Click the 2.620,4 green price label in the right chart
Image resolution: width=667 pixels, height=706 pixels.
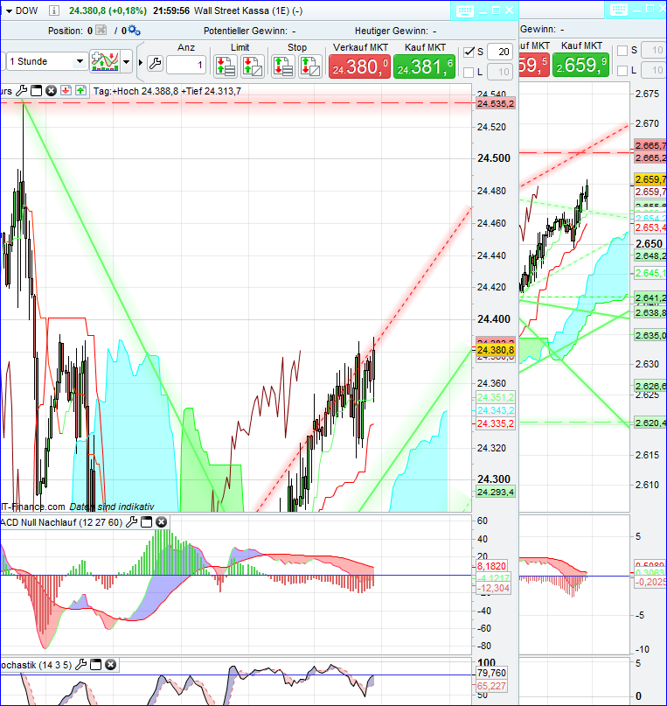coord(650,423)
